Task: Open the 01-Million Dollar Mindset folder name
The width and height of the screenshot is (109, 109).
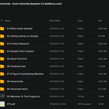Action: [20, 29]
